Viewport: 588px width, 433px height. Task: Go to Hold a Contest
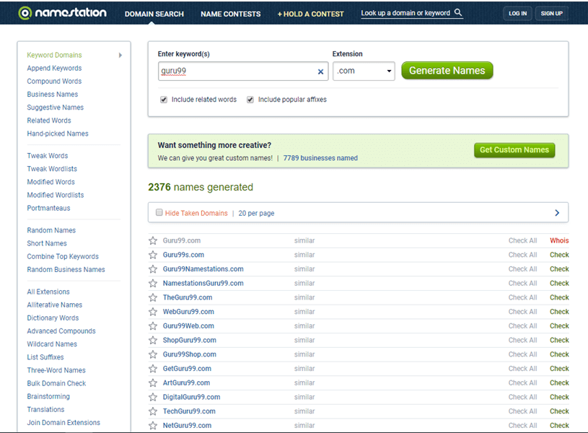click(x=310, y=14)
